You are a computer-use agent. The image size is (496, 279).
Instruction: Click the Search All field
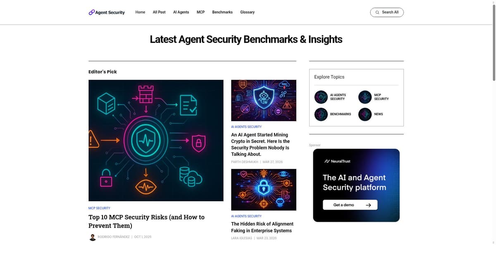click(x=387, y=12)
